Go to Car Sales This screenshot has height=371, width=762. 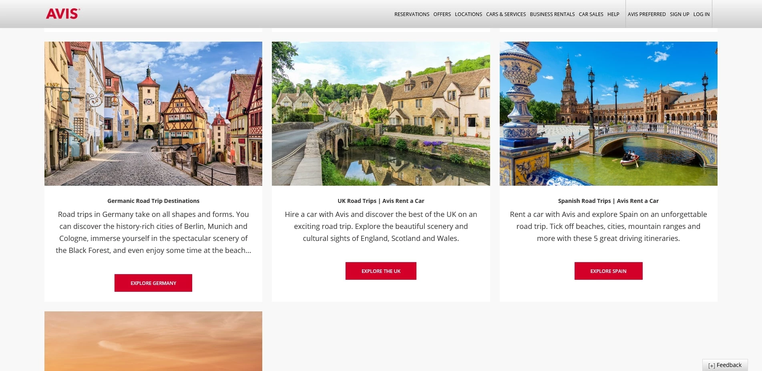click(591, 14)
